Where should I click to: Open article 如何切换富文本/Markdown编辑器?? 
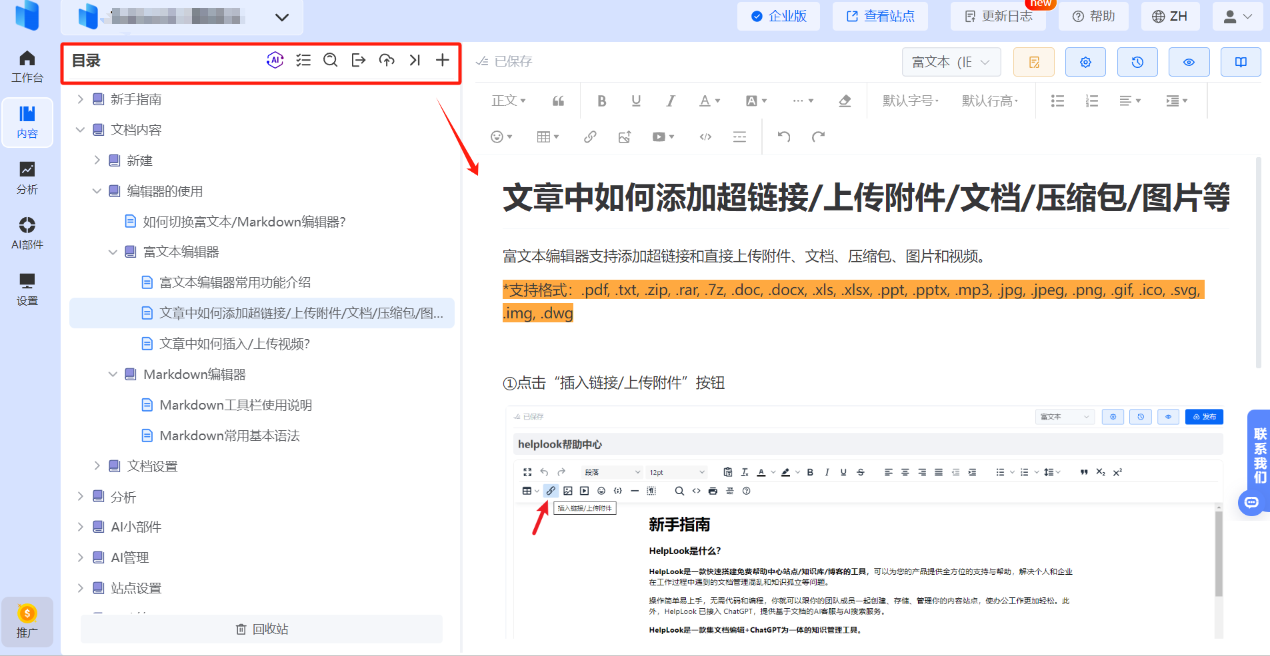pos(245,222)
